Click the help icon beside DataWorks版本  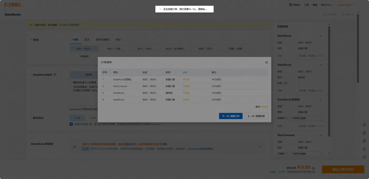(55, 75)
